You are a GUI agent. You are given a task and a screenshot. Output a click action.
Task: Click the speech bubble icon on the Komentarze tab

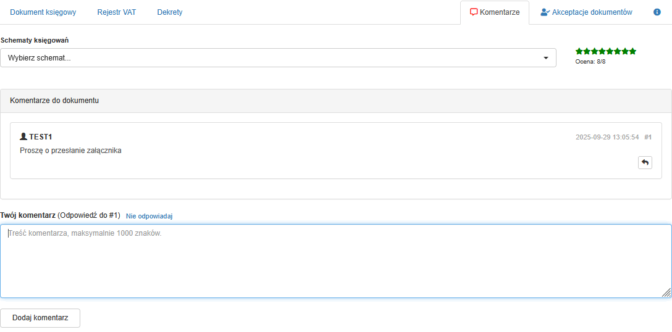474,12
